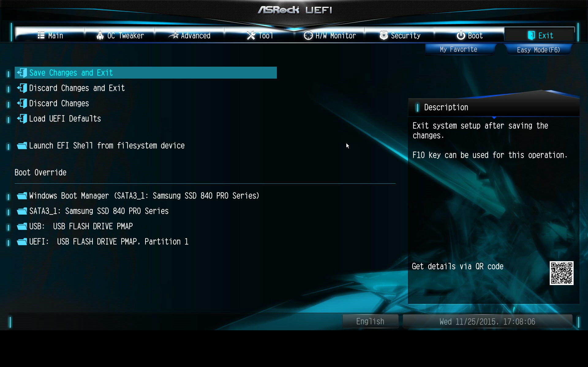Click the H/W Monitor gauge icon
This screenshot has width=588, height=367.
click(308, 36)
